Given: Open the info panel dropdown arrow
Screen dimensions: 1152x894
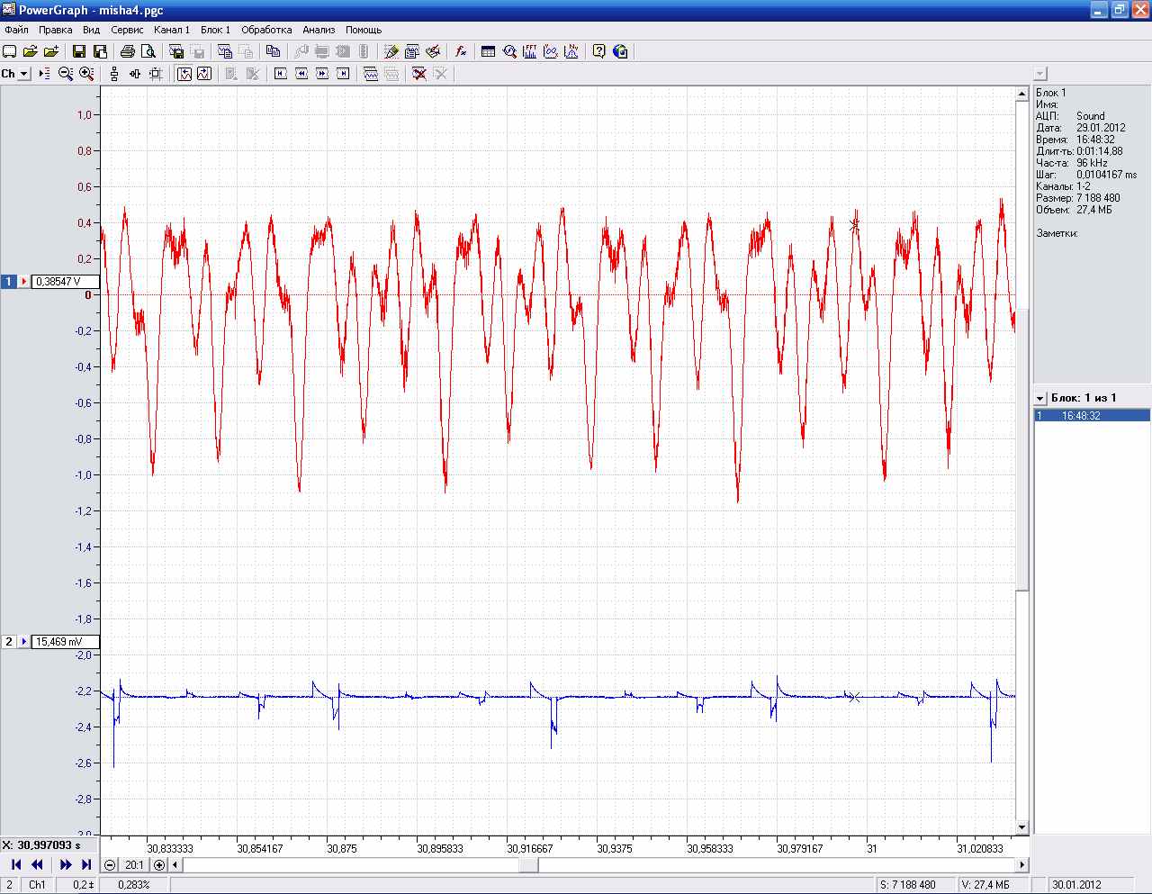Looking at the screenshot, I should 1040,74.
